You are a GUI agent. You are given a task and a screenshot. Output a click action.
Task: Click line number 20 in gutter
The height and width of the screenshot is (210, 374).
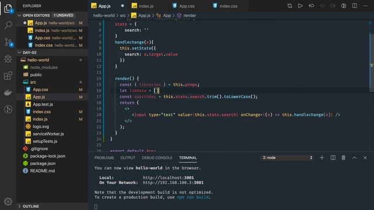[x=99, y=115]
